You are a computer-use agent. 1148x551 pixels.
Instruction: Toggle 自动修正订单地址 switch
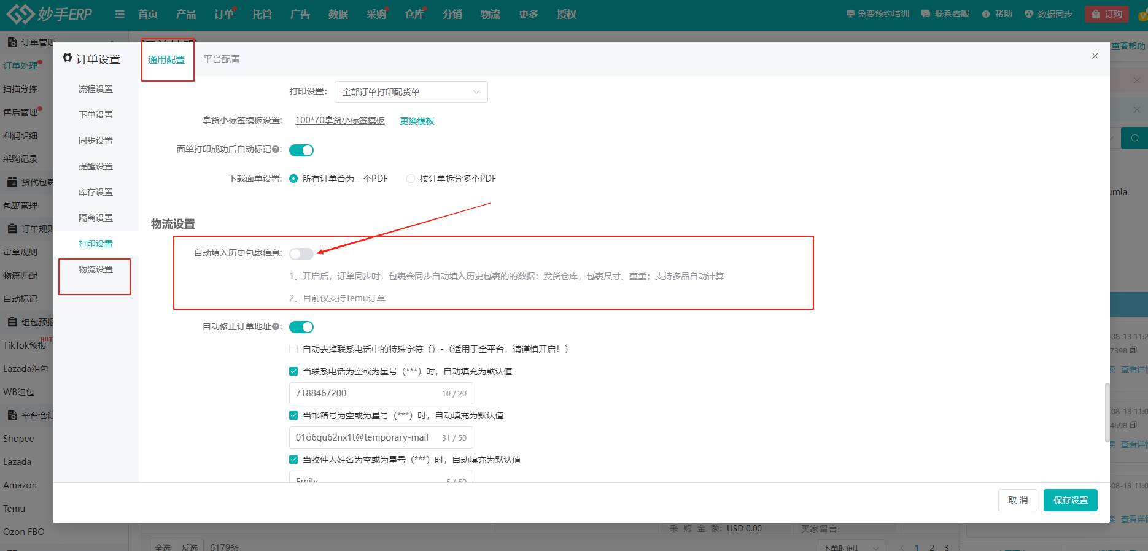point(301,327)
